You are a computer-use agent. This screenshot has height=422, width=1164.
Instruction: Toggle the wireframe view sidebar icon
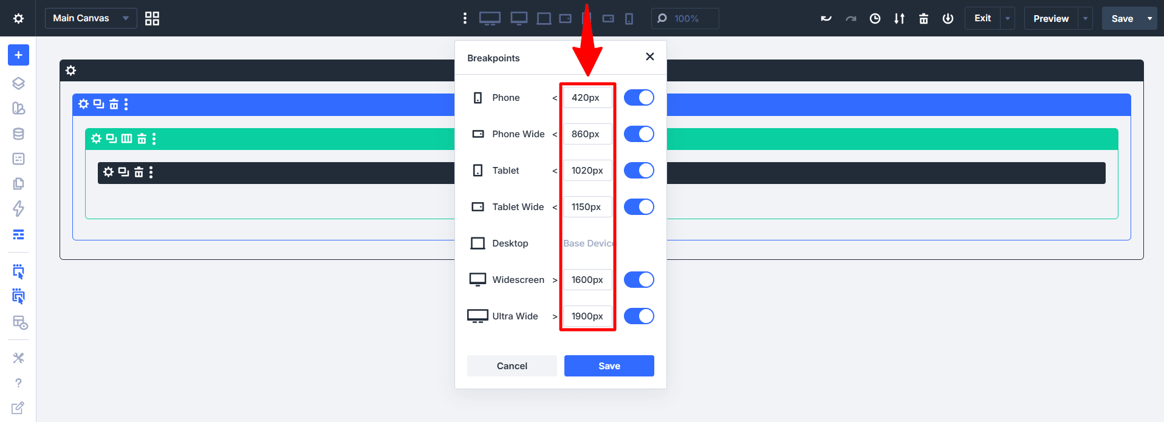[18, 234]
